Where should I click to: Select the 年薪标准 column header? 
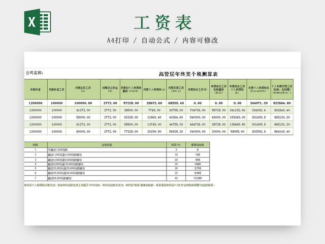tap(36, 89)
